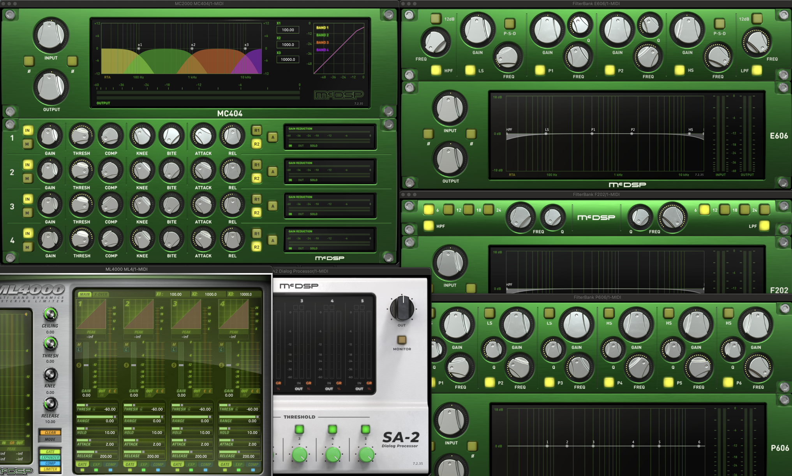Click MC404 band 2 COMP knob

(x=111, y=171)
